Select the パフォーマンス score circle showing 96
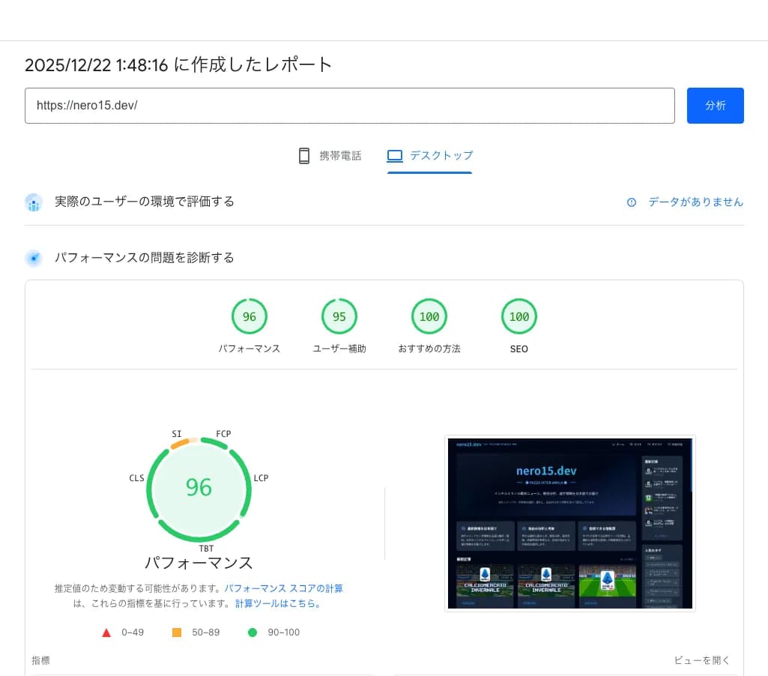Image resolution: width=768 pixels, height=676 pixels. [x=250, y=316]
